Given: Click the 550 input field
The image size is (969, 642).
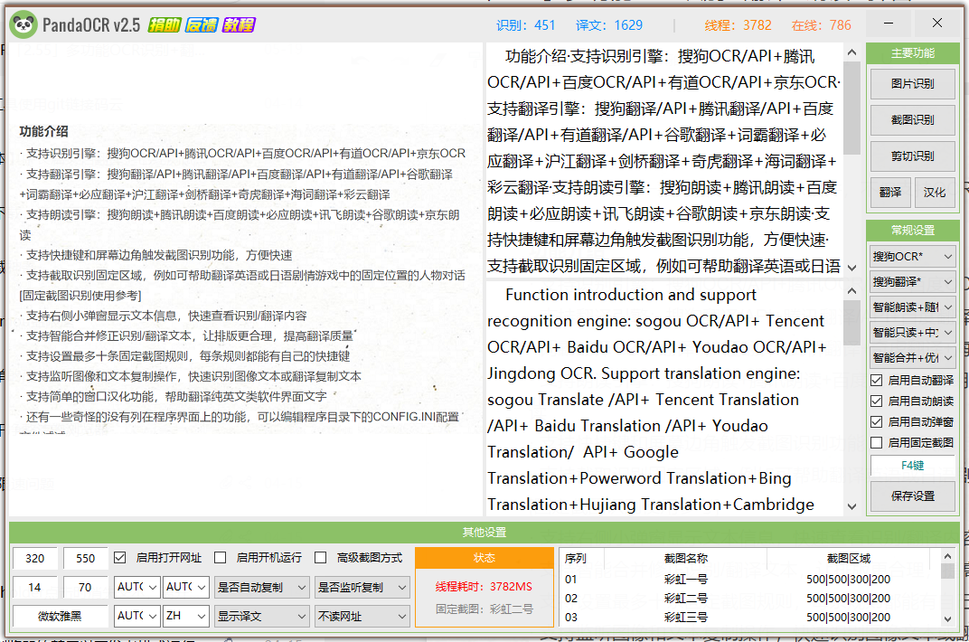Looking at the screenshot, I should (x=85, y=559).
